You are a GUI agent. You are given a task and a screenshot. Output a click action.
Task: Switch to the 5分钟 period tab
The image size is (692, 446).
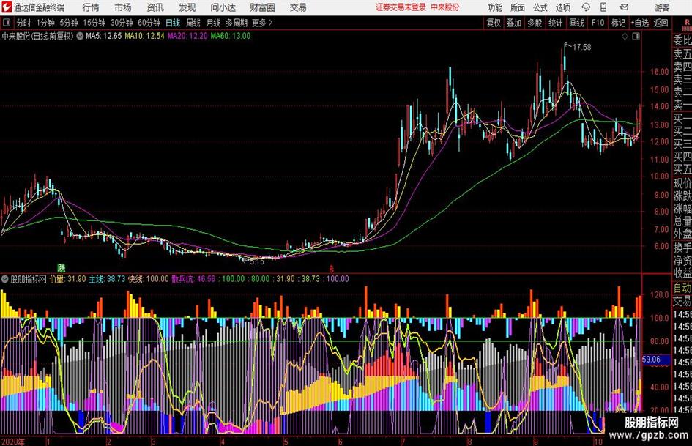click(x=69, y=23)
